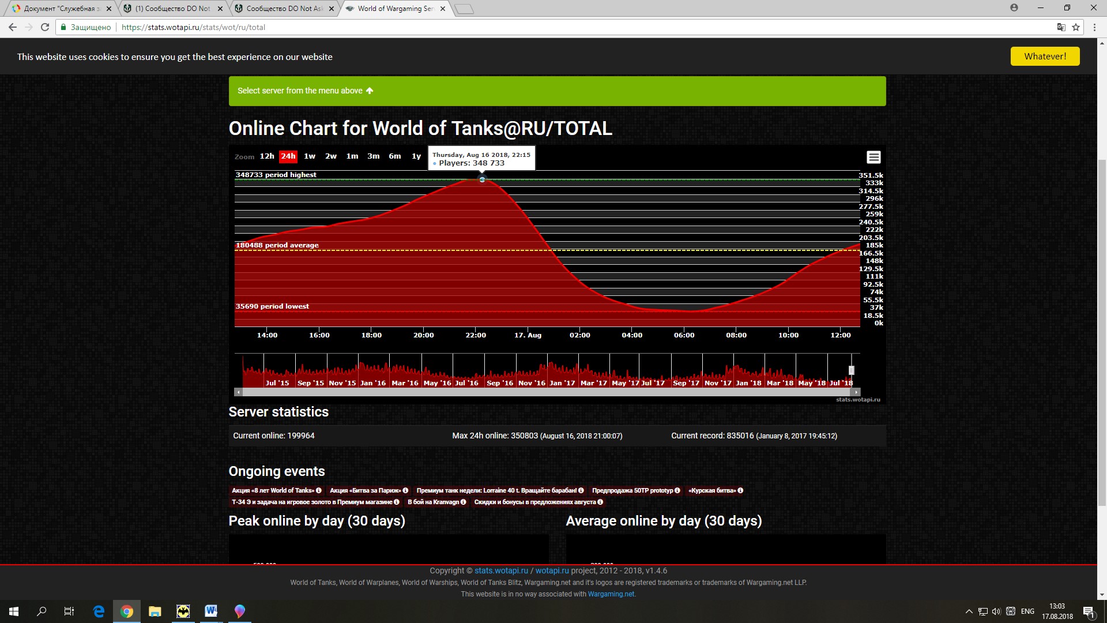Open volume control in system tray

(996, 611)
